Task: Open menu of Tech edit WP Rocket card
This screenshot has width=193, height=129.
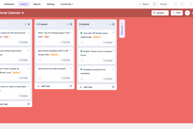Action: pos(113,33)
